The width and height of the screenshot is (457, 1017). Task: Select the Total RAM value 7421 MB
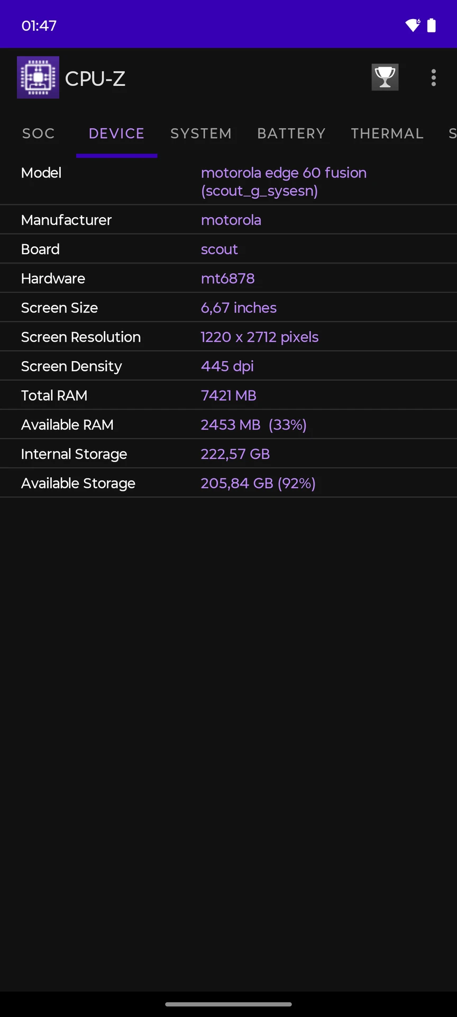pyautogui.click(x=229, y=396)
